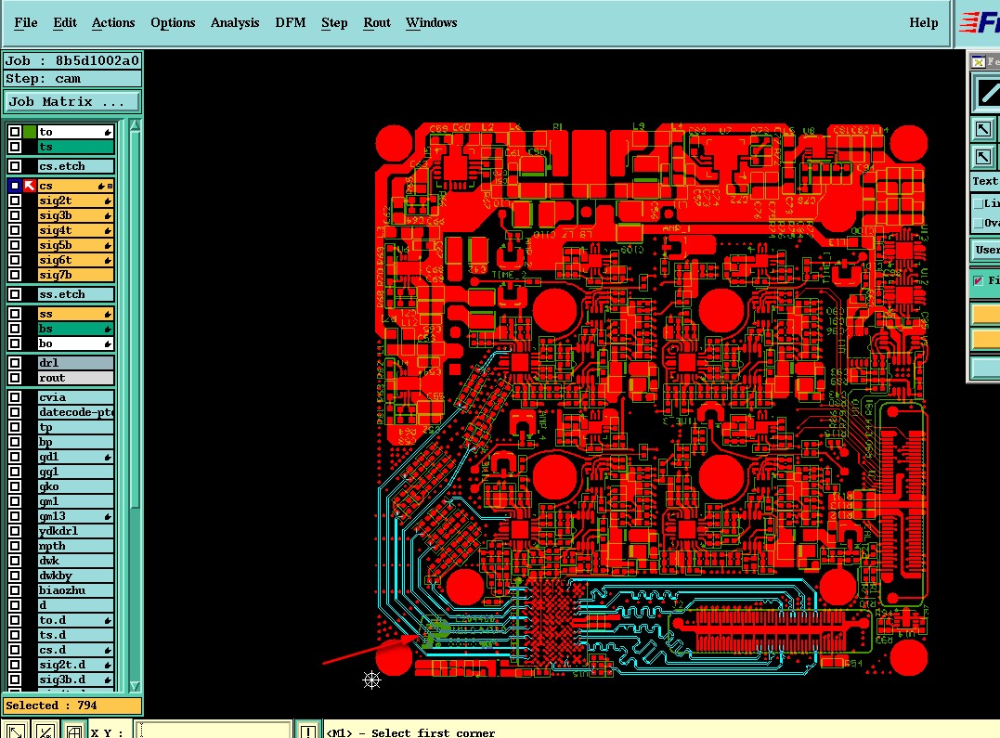Enable the checked Fi checkbox in right panel
Image resolution: width=1000 pixels, height=738 pixels.
pos(979,280)
